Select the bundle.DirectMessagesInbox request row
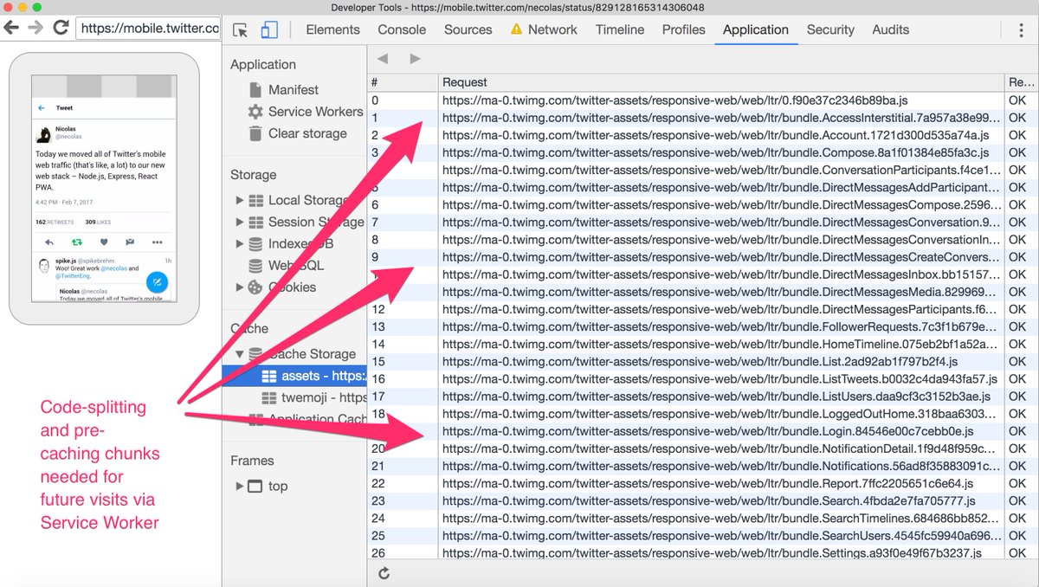Image resolution: width=1039 pixels, height=587 pixels. pyautogui.click(x=703, y=274)
